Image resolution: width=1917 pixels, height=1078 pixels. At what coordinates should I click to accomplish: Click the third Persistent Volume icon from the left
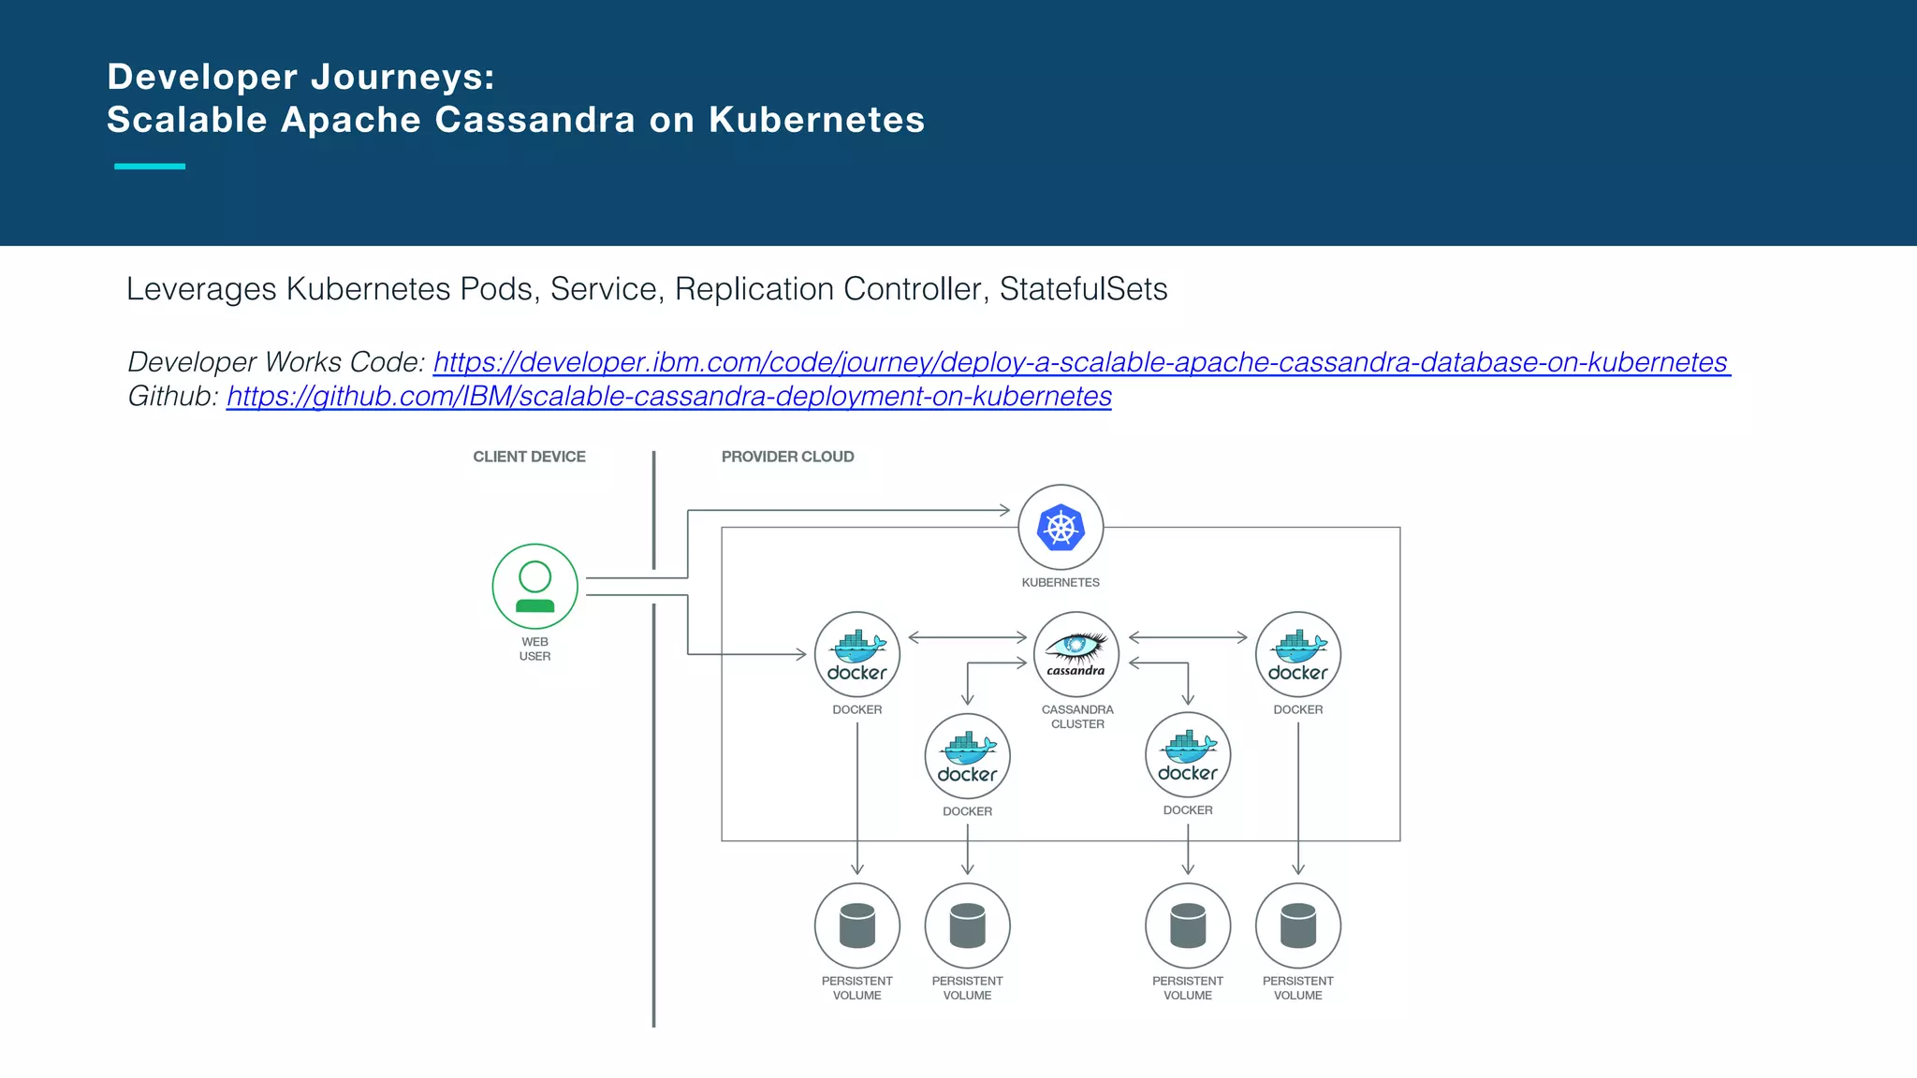pos(1188,925)
